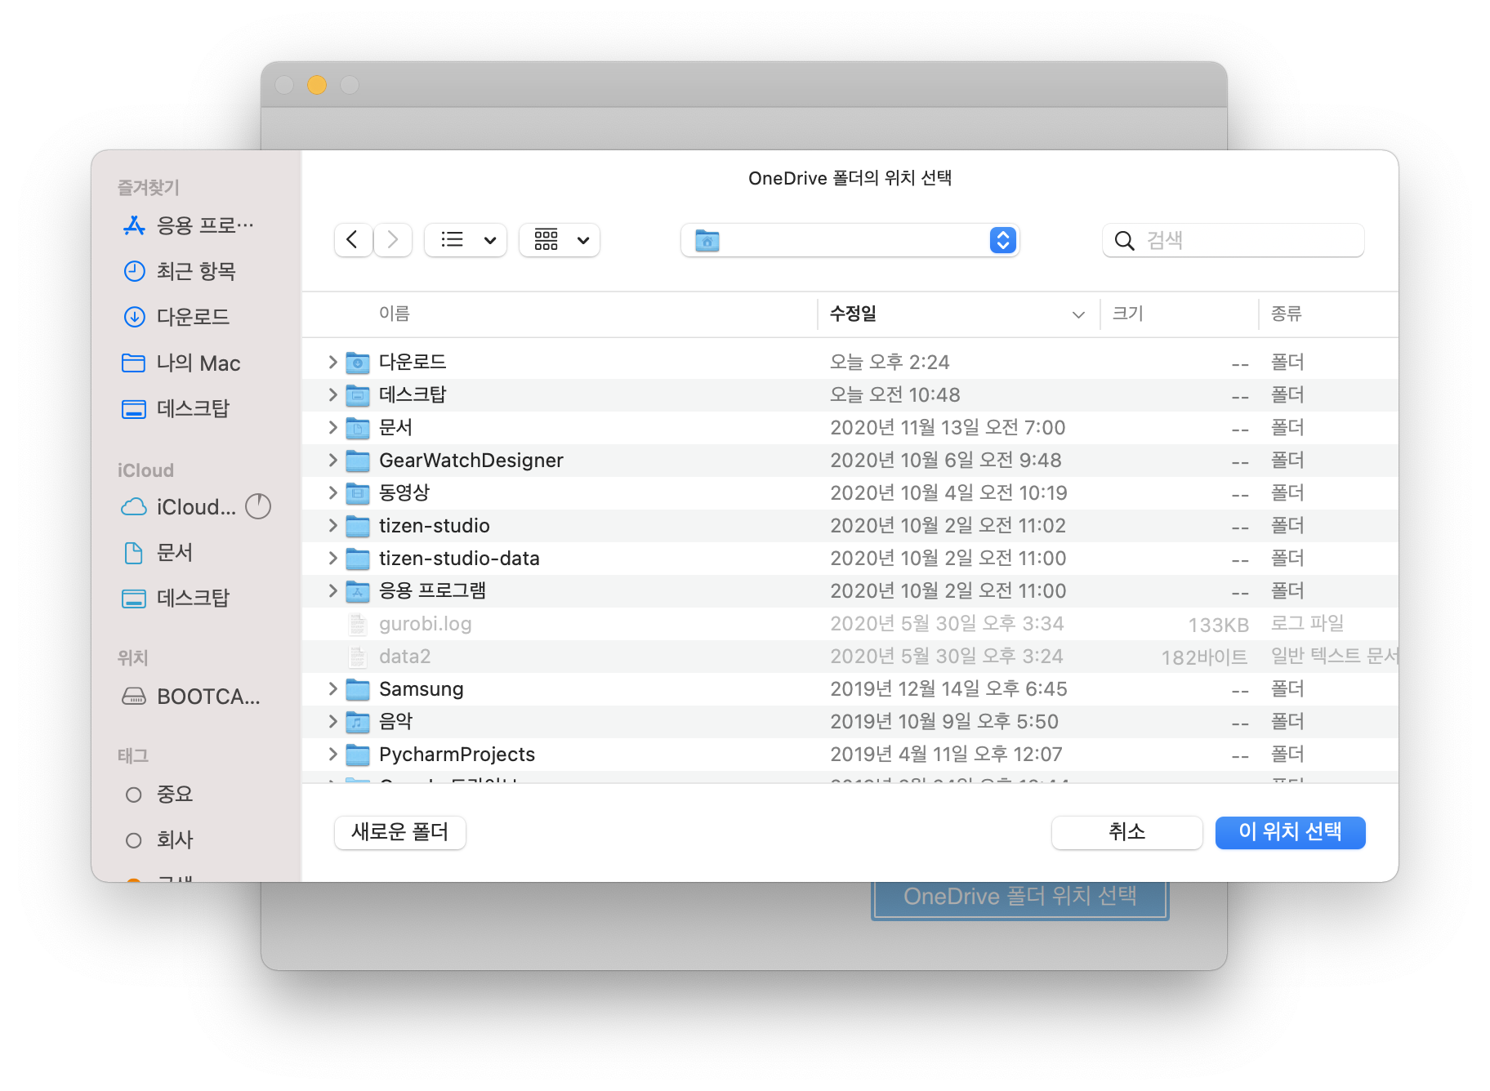Click OneDrive 폴더 위치 선택 in background window
This screenshot has height=1091, width=1490.
coord(1019,898)
